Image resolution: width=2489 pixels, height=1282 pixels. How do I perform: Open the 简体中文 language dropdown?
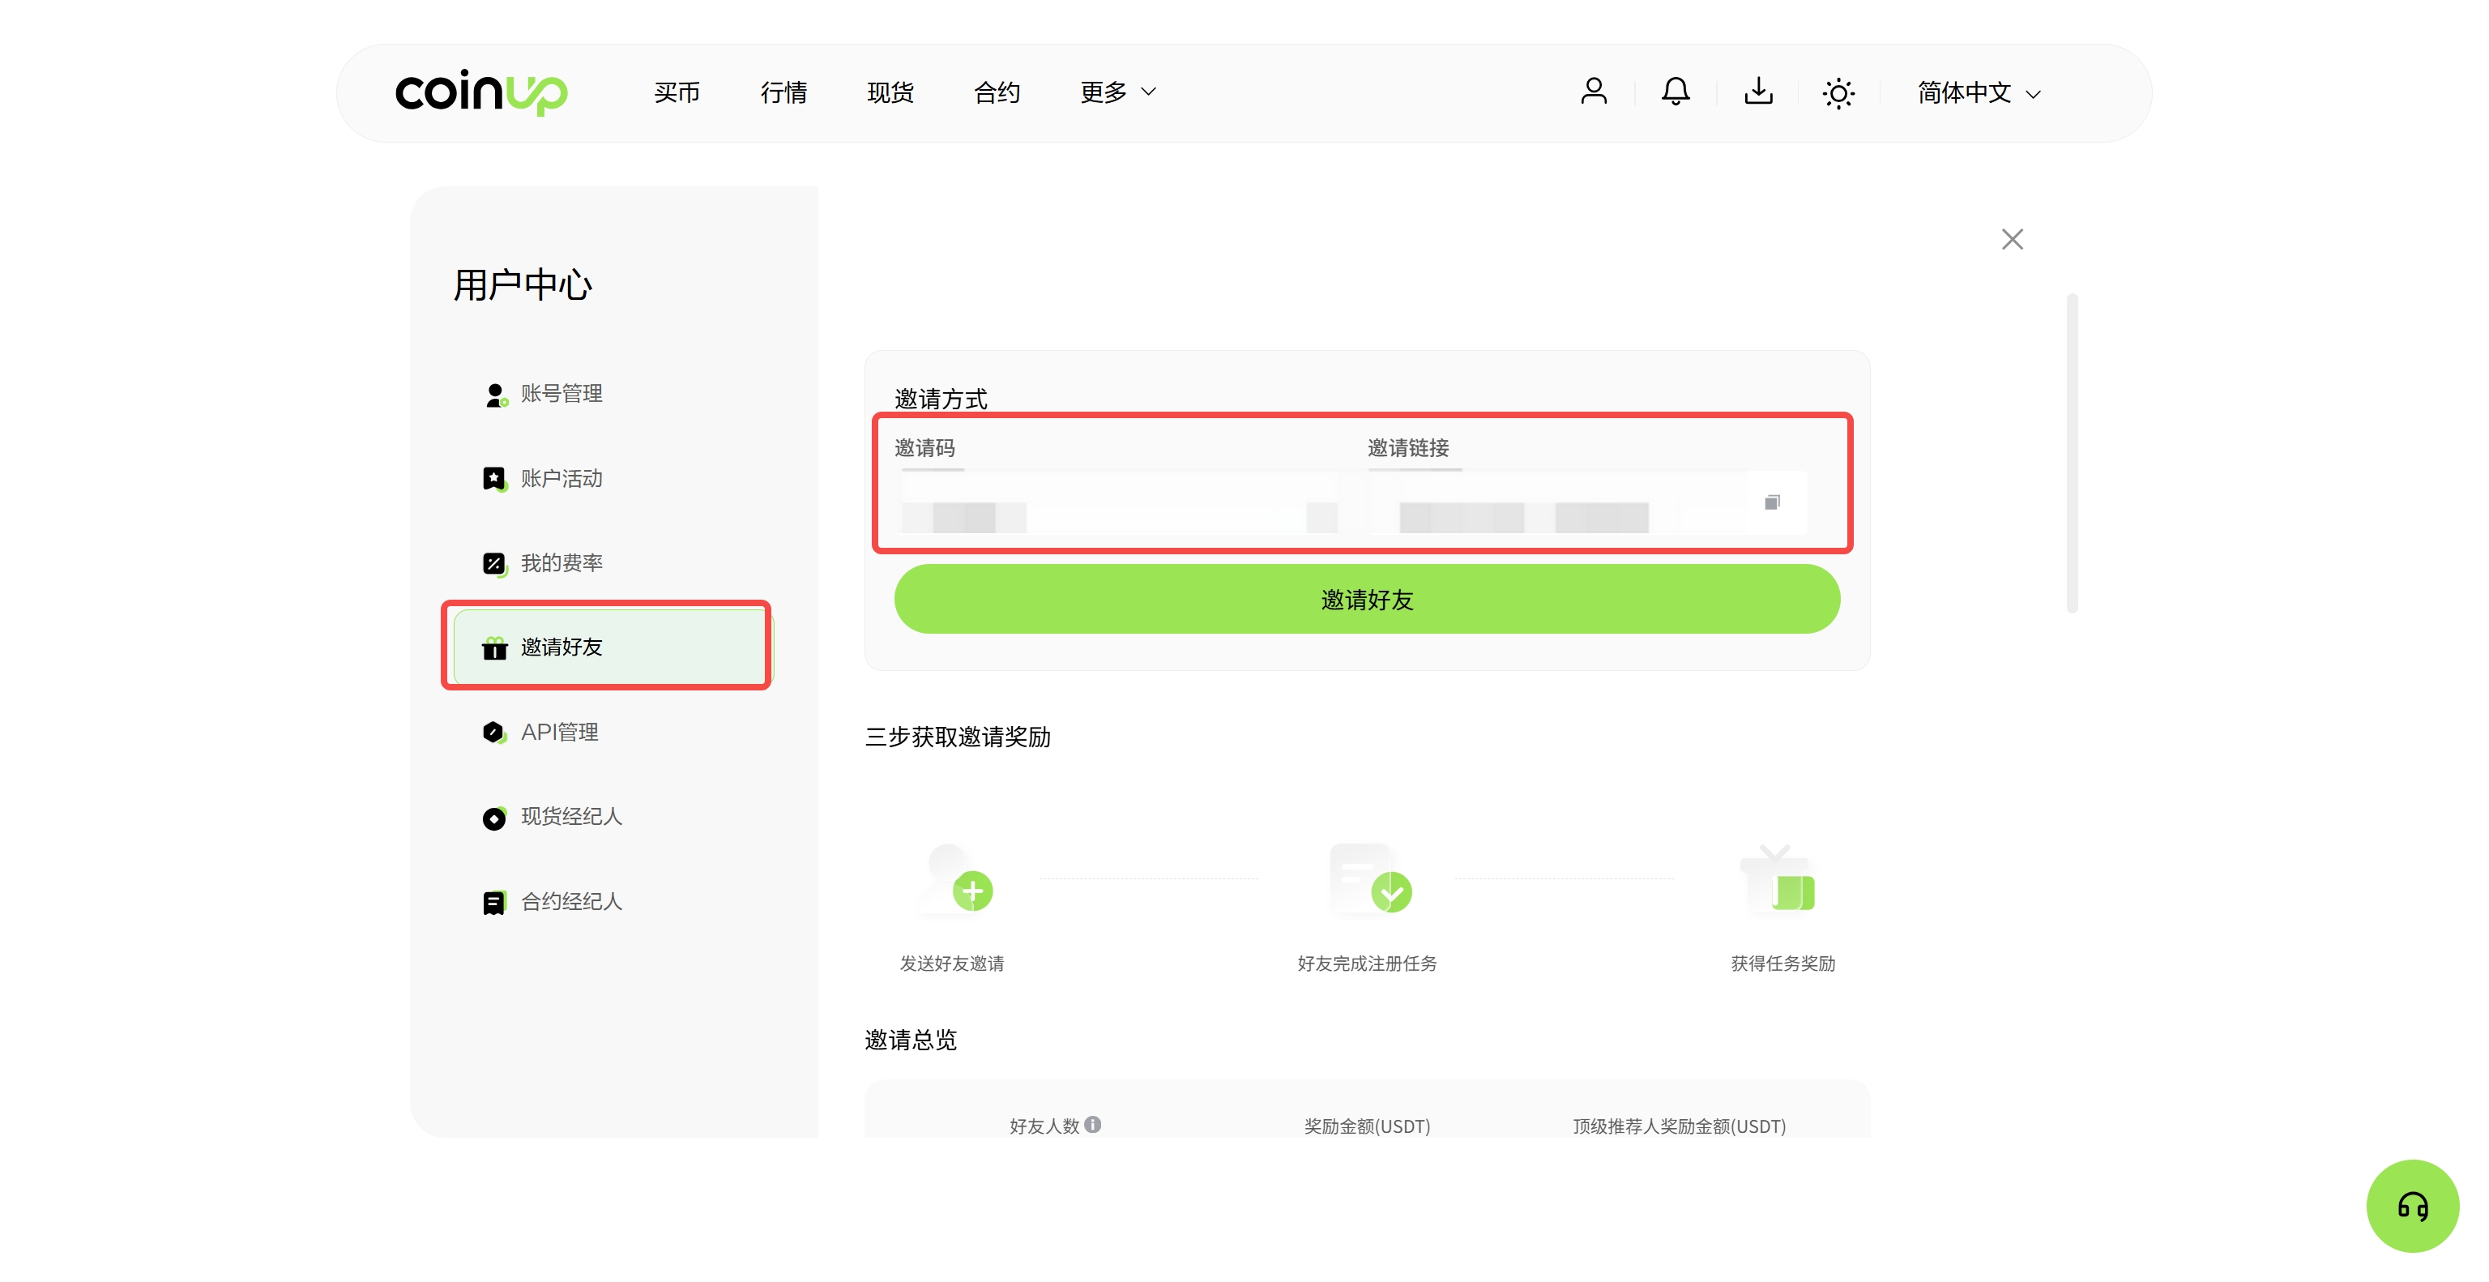click(x=1979, y=92)
